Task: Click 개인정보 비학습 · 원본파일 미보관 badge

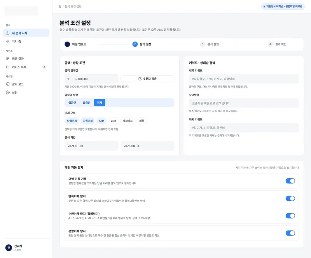Action: pos(283,7)
